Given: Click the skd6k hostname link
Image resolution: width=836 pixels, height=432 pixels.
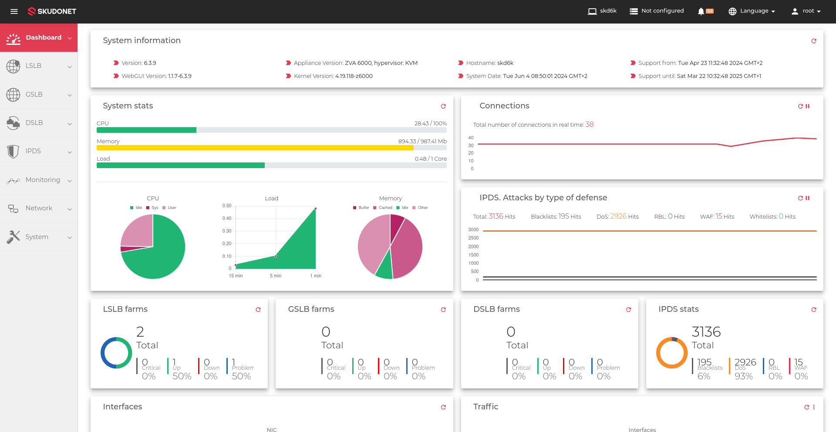Looking at the screenshot, I should pyautogui.click(x=602, y=11).
